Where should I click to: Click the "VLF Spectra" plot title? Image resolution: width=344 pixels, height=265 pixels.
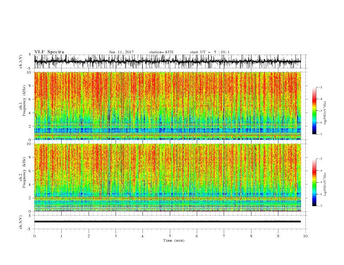(x=49, y=52)
